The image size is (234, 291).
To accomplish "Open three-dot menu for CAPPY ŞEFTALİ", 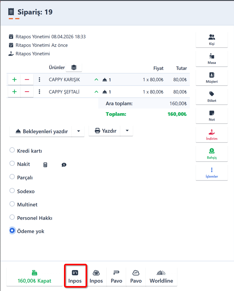I will coord(39,92).
